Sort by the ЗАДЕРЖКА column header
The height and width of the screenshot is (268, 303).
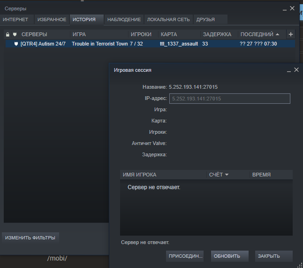pyautogui.click(x=219, y=34)
